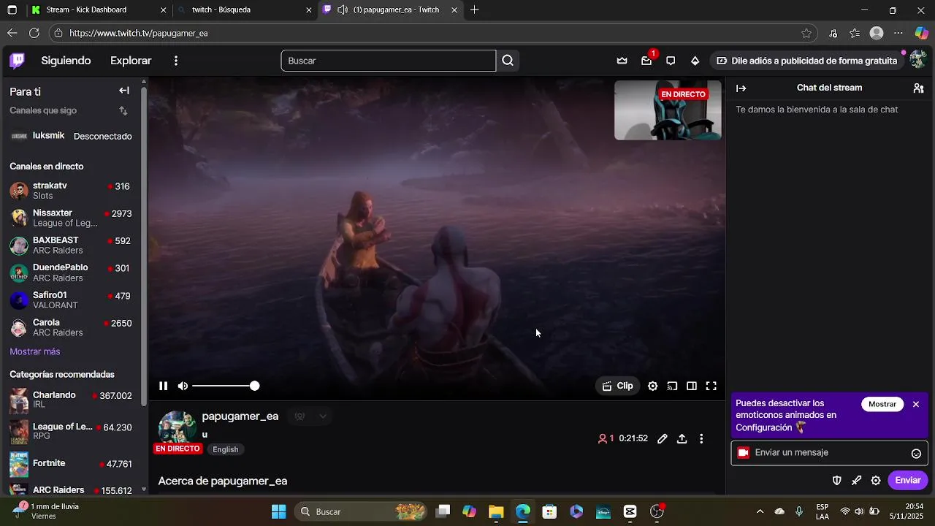935x526 pixels.
Task: Open the Nissaxter channel
Action: point(72,218)
